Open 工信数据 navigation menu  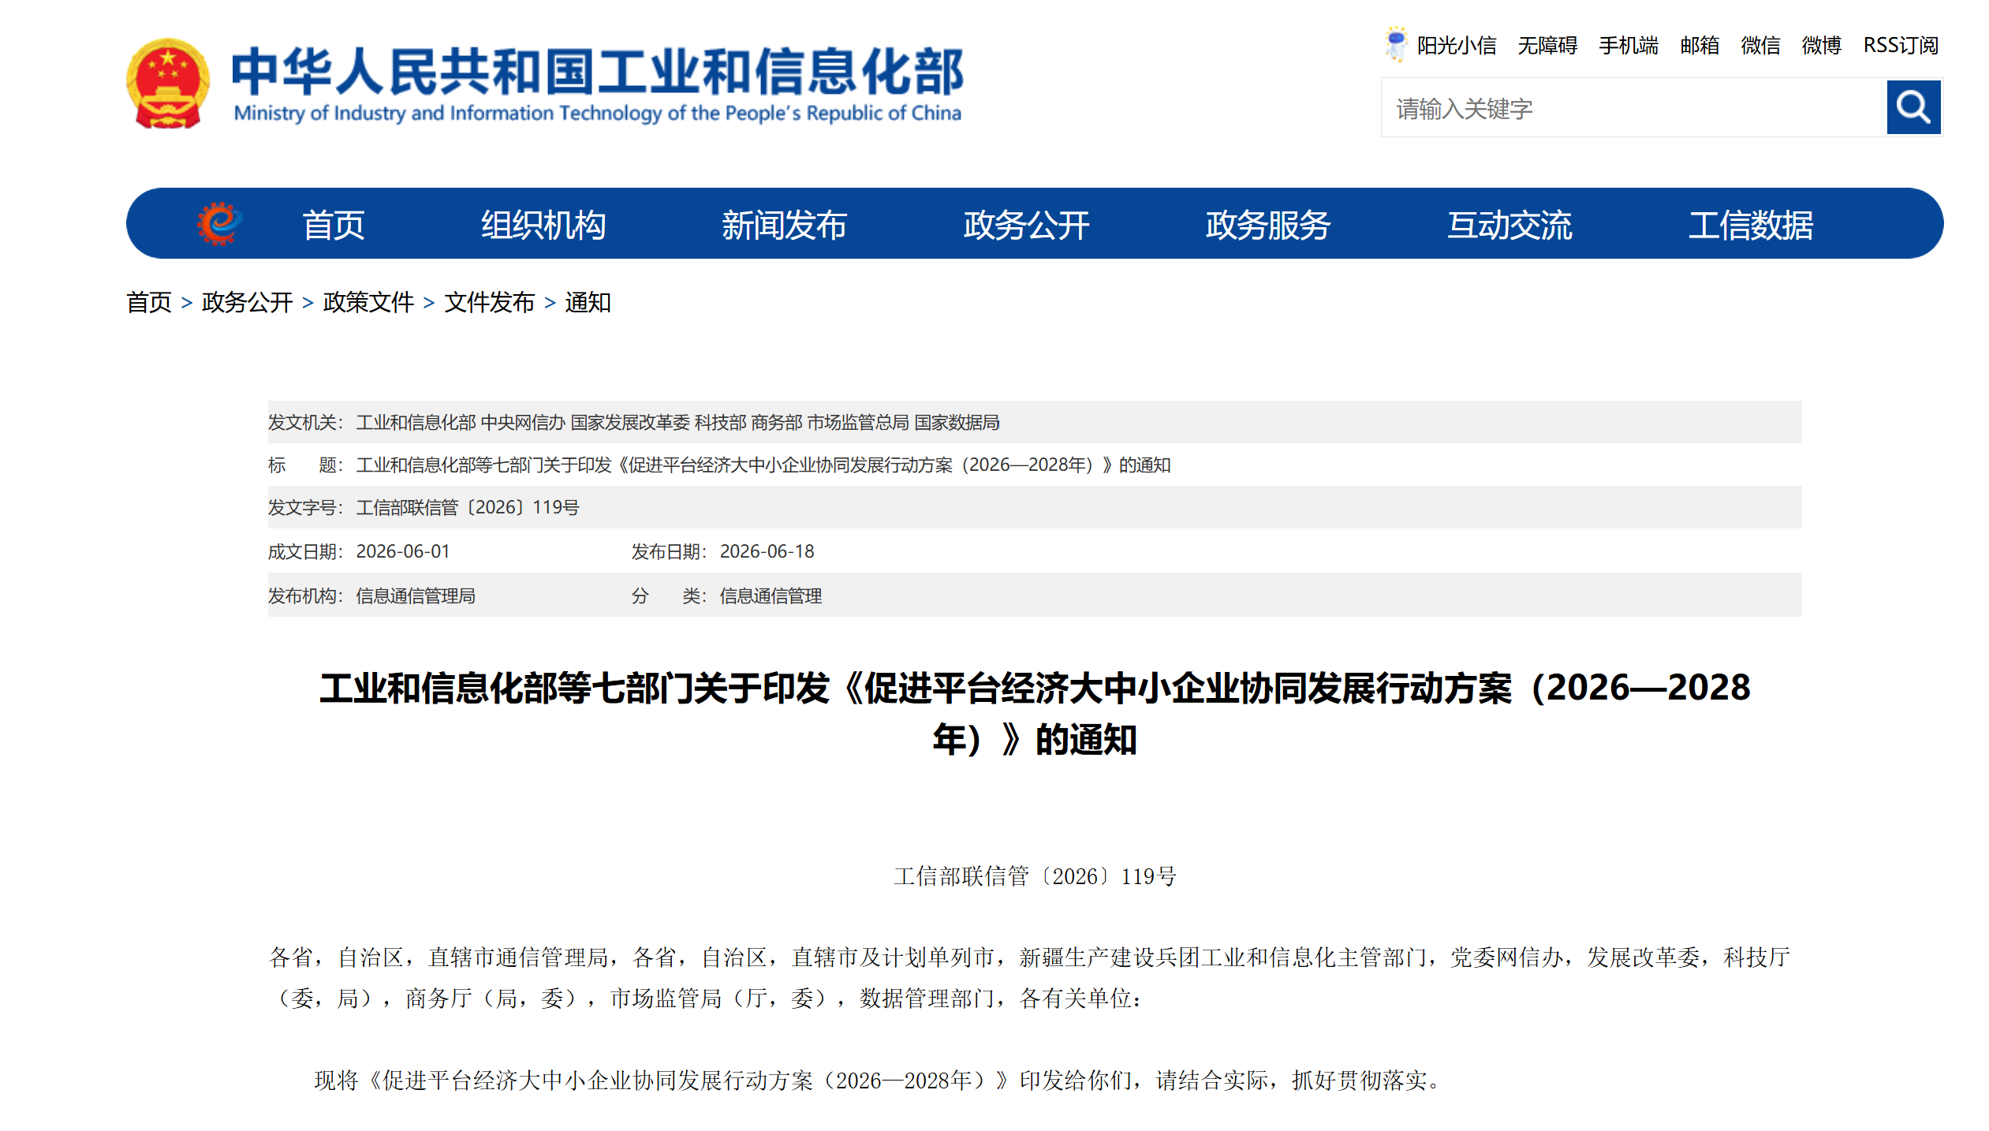pos(1751,225)
